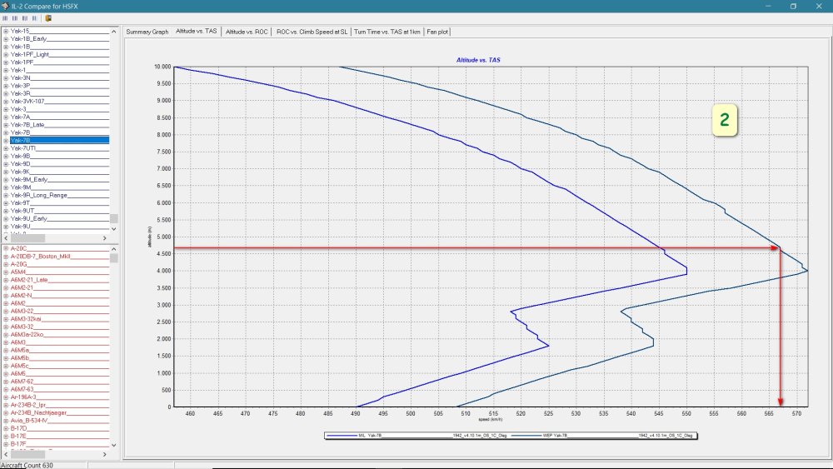The image size is (833, 469).
Task: Click the second toolbar column icon
Action: pyautogui.click(x=15, y=17)
